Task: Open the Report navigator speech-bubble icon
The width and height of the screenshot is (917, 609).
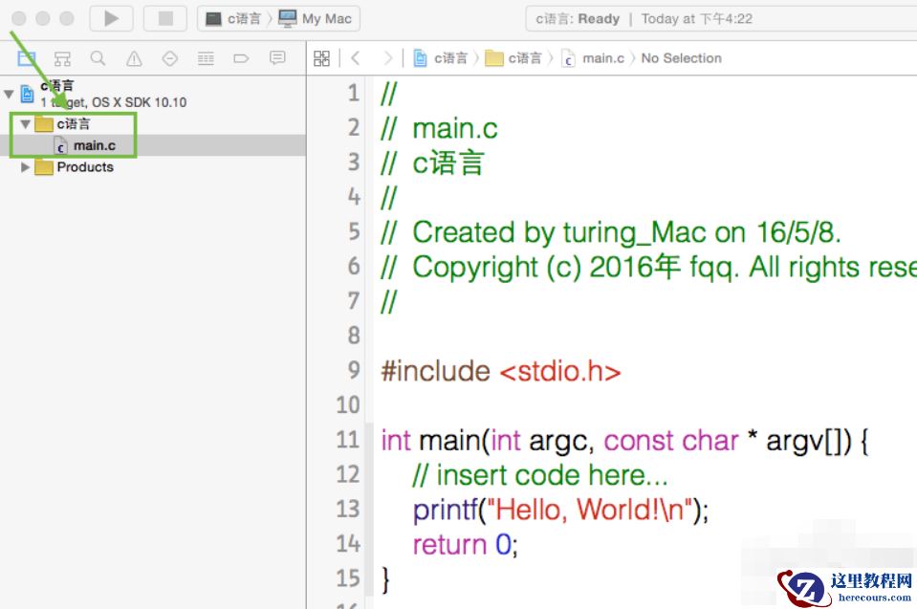Action: [277, 58]
